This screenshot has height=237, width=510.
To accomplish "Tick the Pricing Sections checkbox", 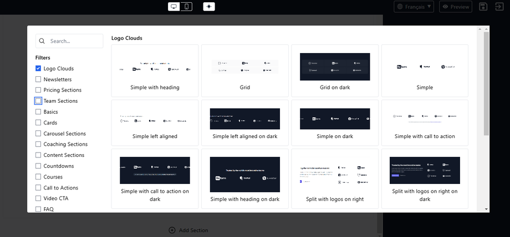I will point(38,90).
